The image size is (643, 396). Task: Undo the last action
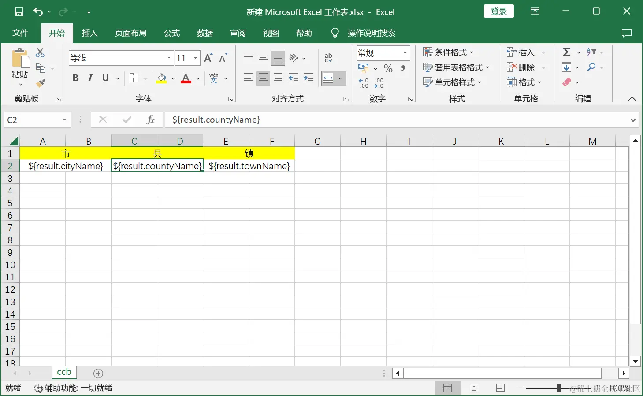coord(38,12)
